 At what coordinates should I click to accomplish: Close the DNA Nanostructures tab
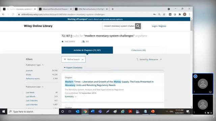click(107, 9)
